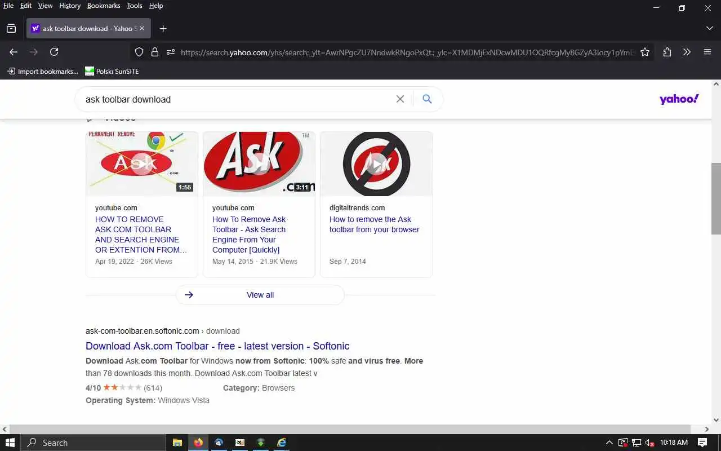The width and height of the screenshot is (721, 451).
Task: Open How to remove the Ask toolbar link
Action: pyautogui.click(x=375, y=224)
